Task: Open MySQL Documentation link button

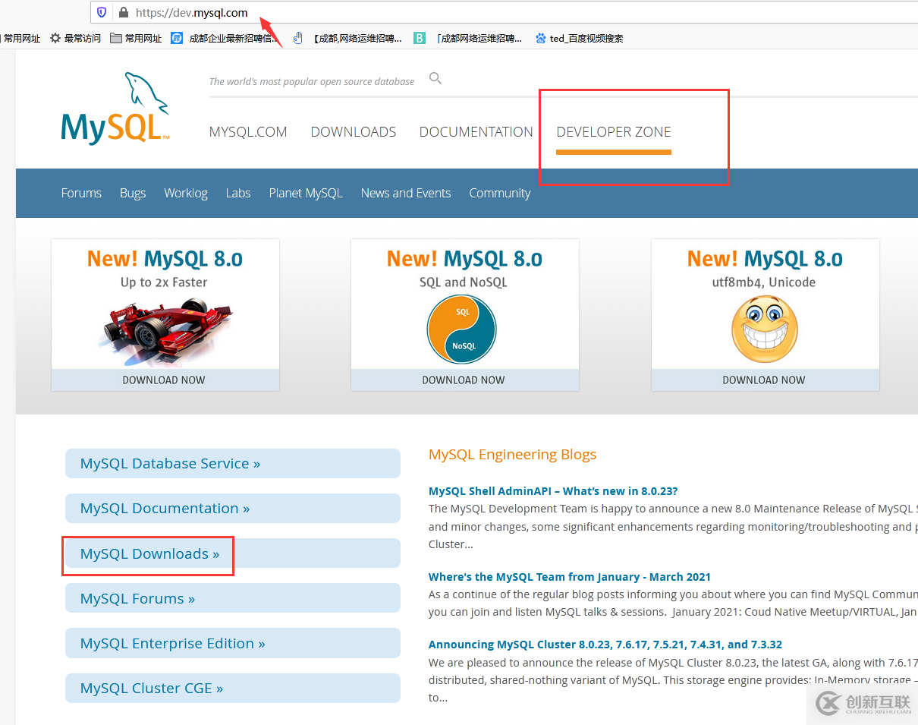Action: [232, 508]
